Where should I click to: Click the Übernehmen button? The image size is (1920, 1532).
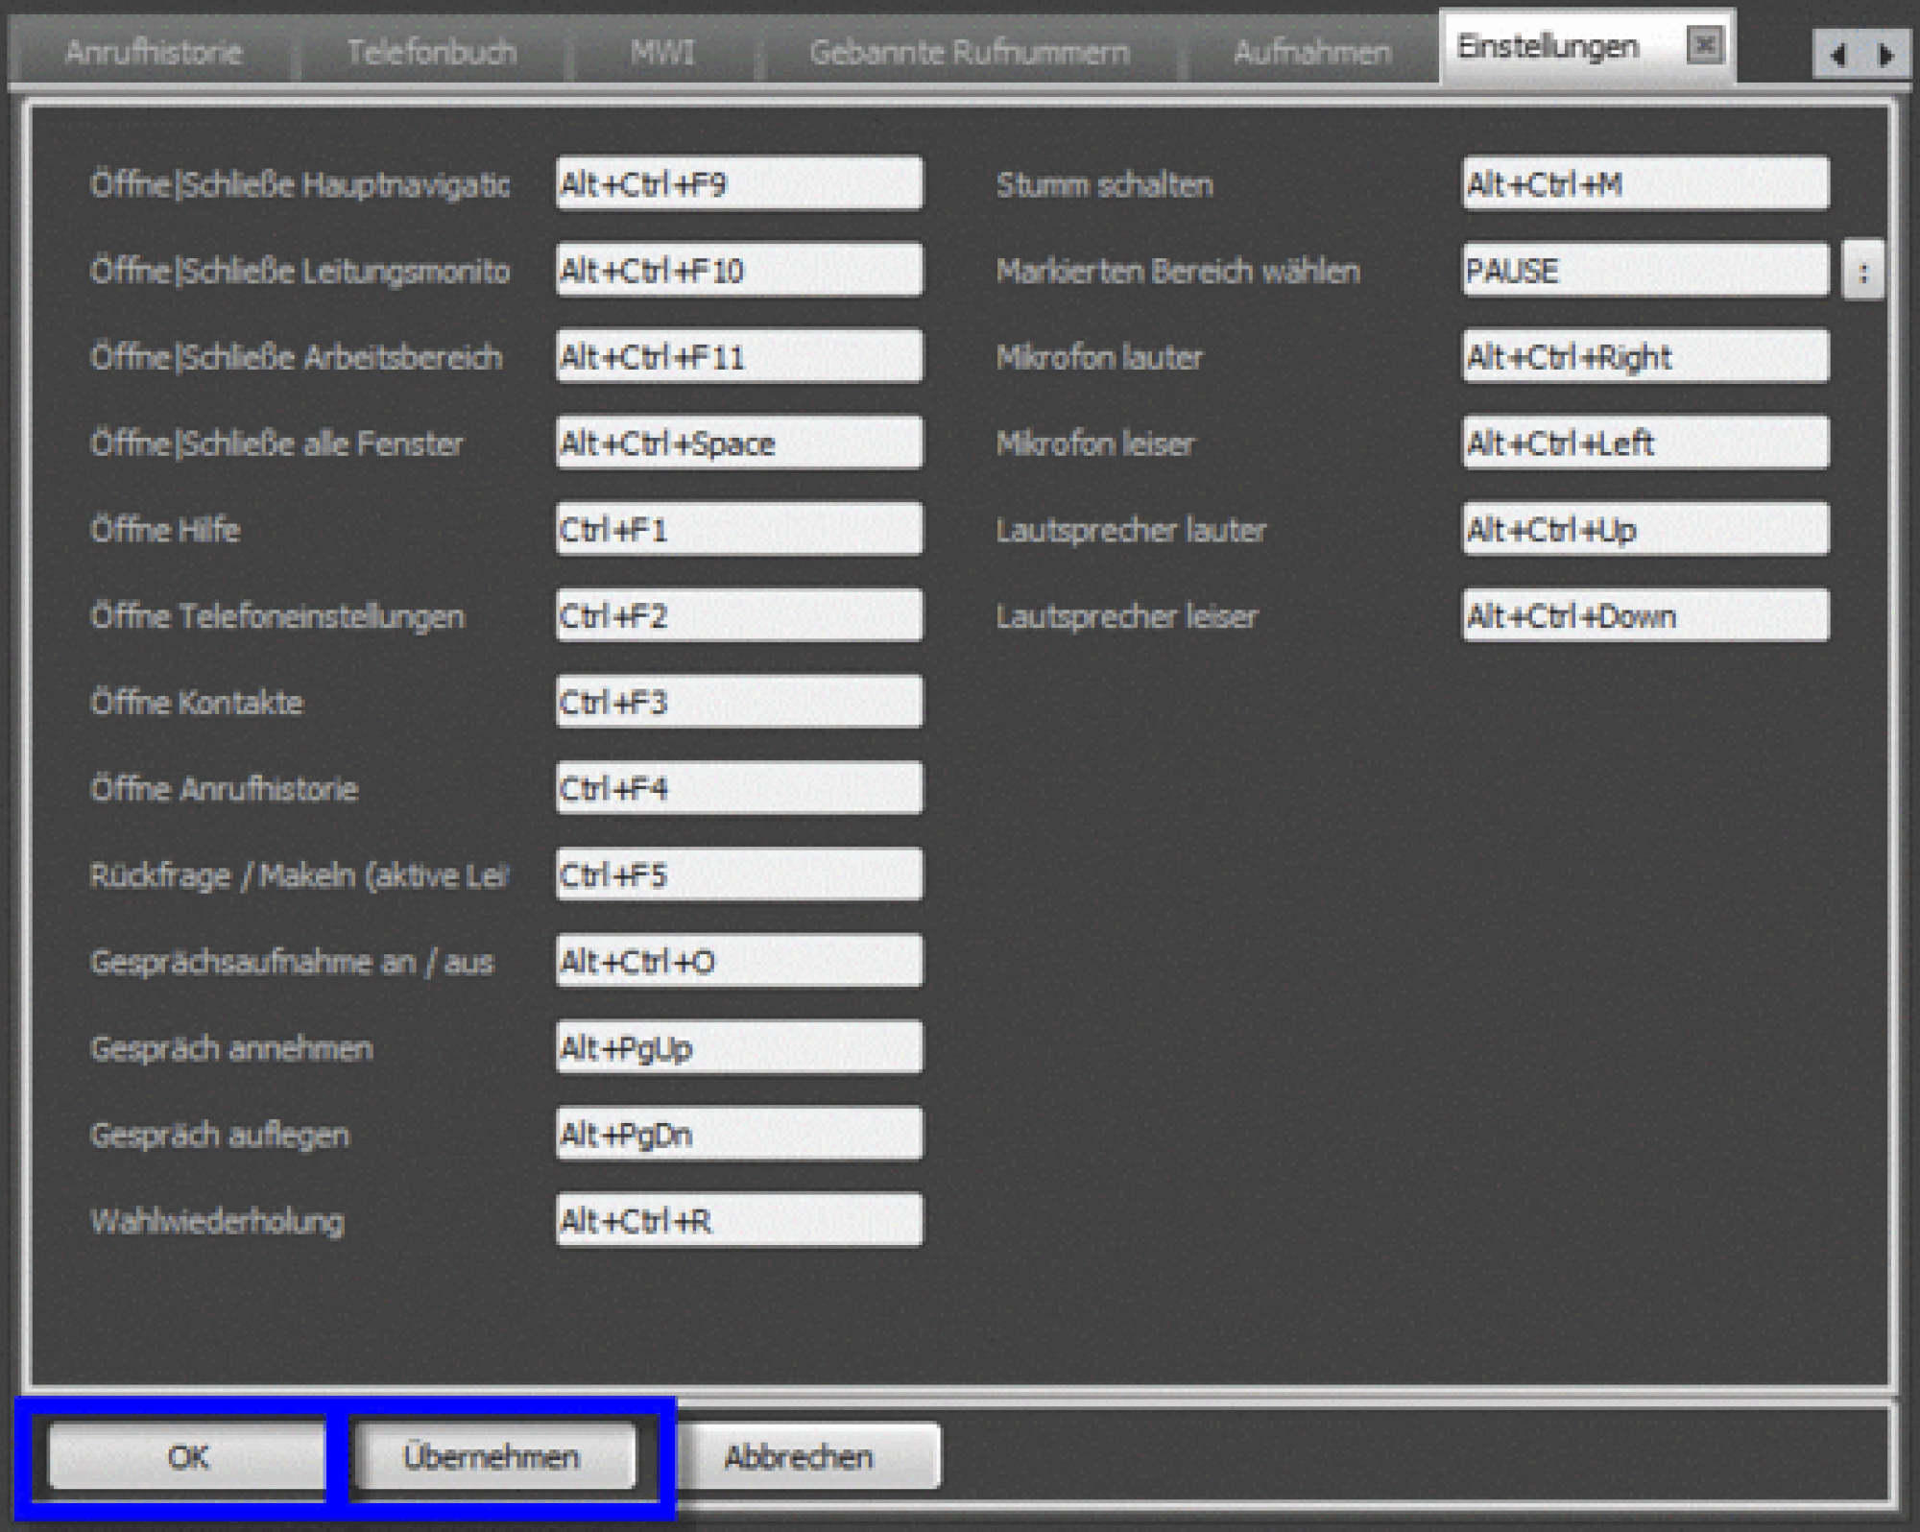492,1457
